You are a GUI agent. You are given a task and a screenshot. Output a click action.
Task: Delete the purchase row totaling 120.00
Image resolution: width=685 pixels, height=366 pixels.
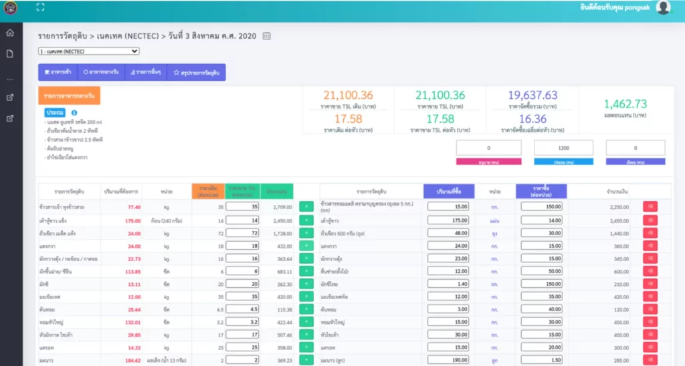click(x=650, y=309)
